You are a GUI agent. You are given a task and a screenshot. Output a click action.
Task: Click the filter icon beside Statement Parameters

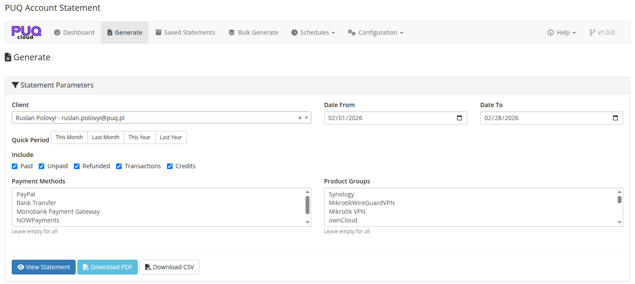(x=16, y=85)
